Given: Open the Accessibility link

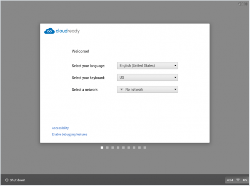Looking at the screenshot, I should tap(60, 128).
